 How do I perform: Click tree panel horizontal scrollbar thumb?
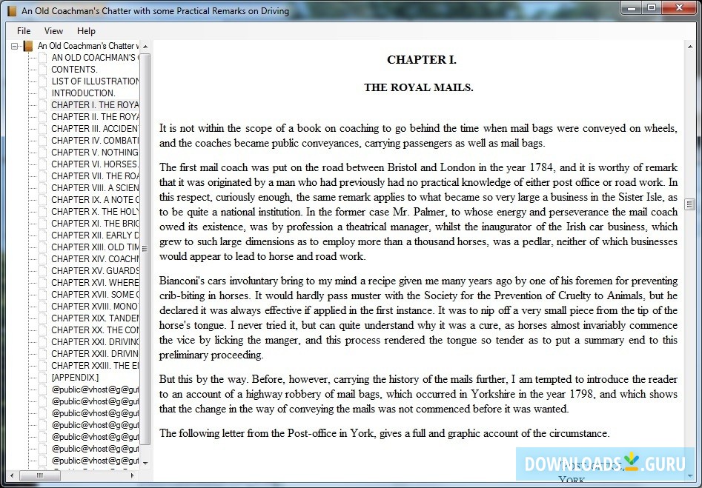(x=39, y=475)
